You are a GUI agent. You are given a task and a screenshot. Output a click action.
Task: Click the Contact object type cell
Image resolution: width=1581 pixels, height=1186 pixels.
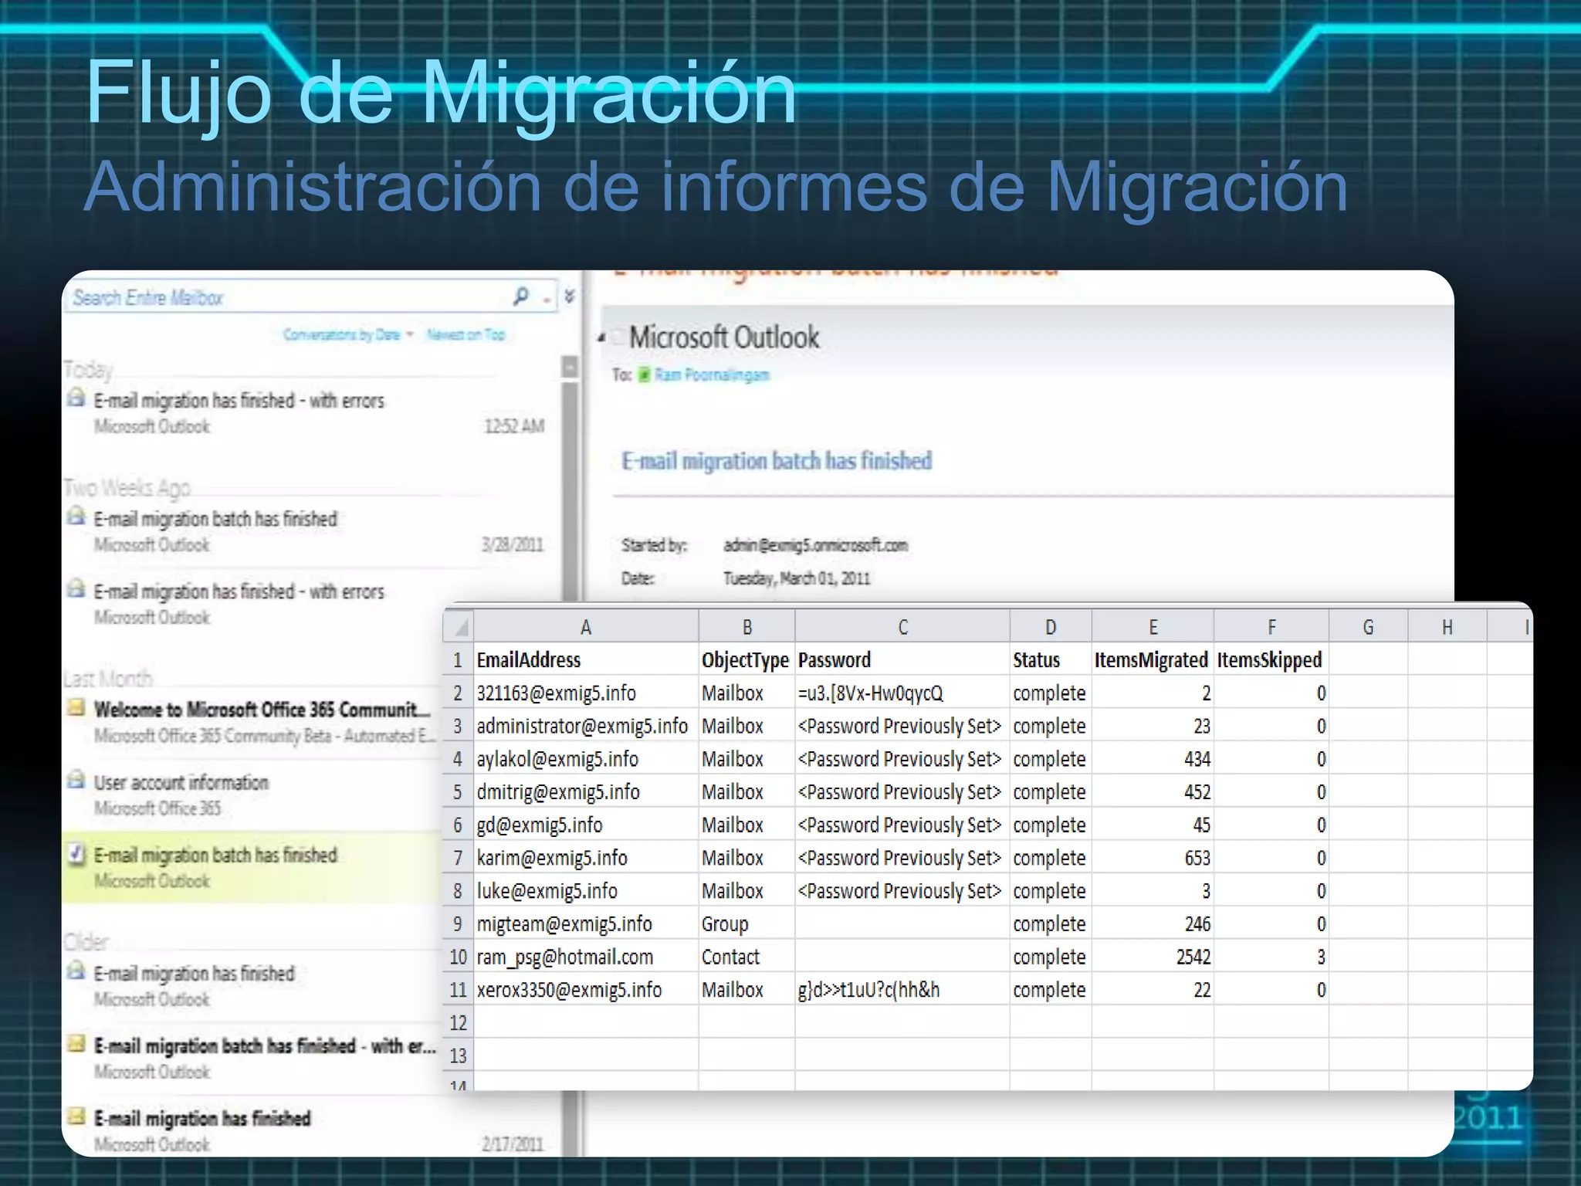tap(746, 957)
